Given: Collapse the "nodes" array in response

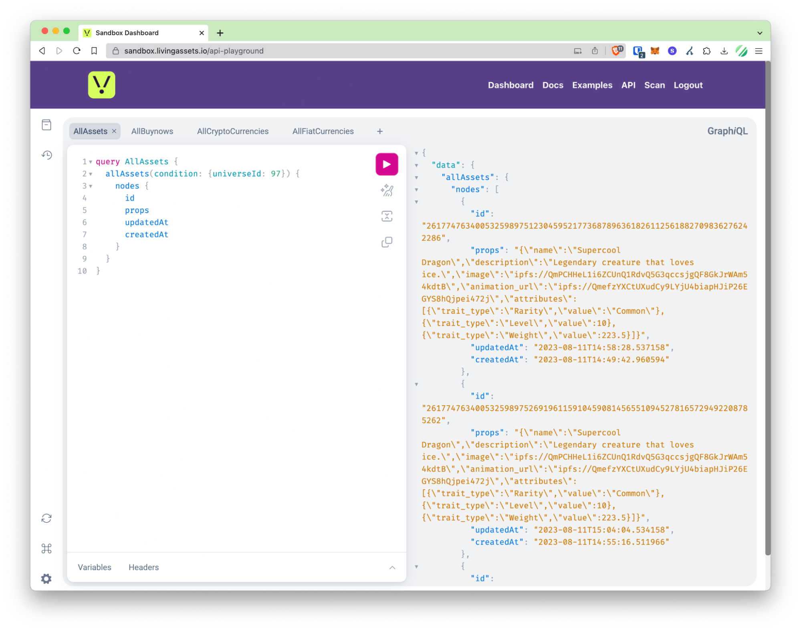Looking at the screenshot, I should tap(416, 190).
